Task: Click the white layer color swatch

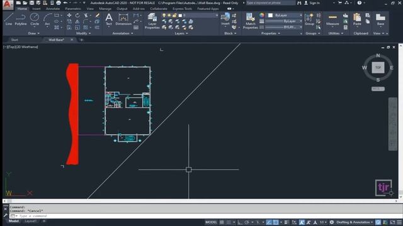Action: 180,15
